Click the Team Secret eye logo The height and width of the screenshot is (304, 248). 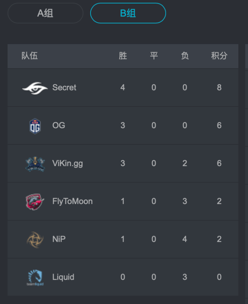35,88
